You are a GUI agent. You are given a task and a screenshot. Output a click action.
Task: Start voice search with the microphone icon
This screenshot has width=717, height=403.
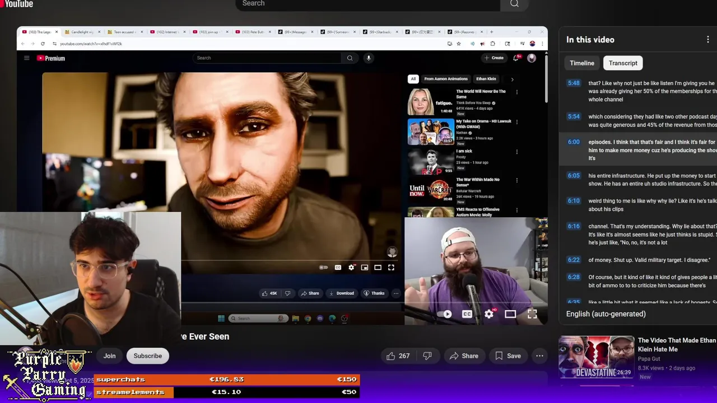pos(368,58)
